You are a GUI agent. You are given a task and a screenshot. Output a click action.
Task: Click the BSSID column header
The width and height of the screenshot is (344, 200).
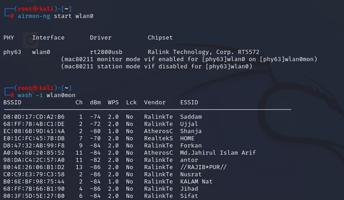click(x=12, y=102)
